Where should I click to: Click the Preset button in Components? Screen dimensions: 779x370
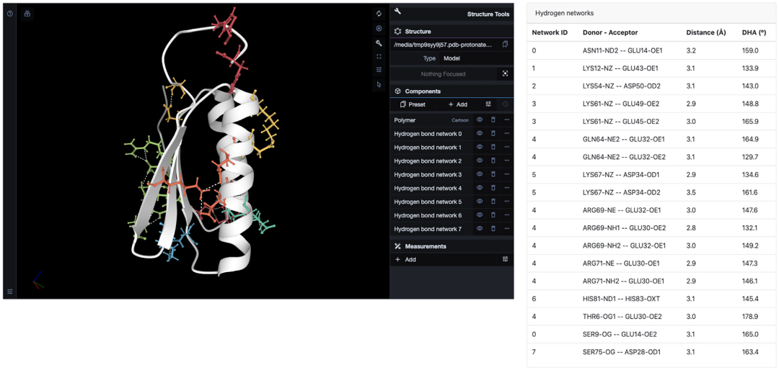tap(413, 104)
